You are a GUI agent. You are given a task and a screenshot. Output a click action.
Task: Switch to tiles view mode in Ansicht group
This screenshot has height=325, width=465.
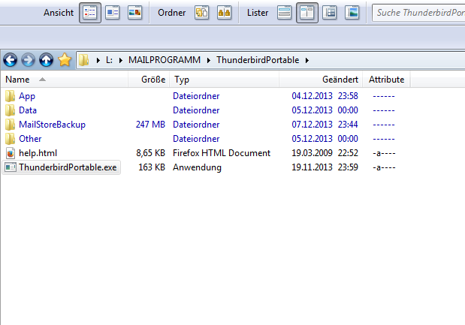pos(113,13)
